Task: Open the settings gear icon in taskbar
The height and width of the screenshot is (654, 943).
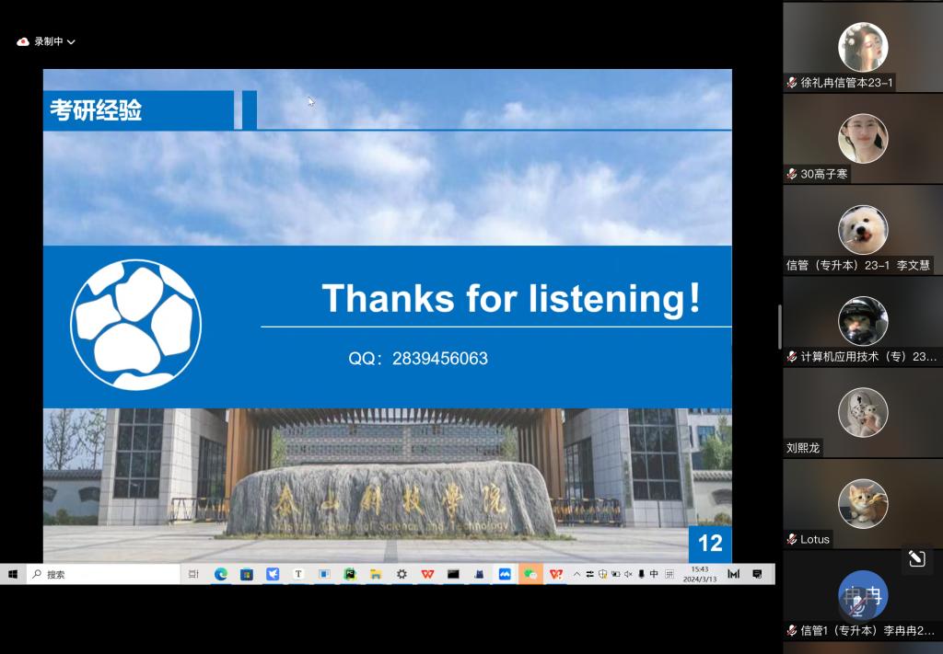Action: [x=402, y=574]
